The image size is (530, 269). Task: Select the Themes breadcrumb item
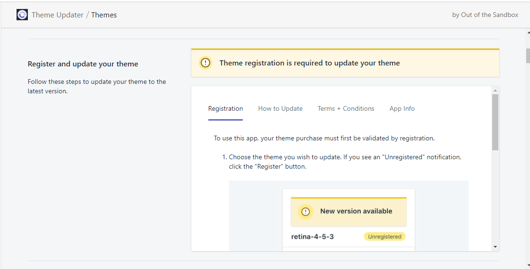[x=104, y=15]
